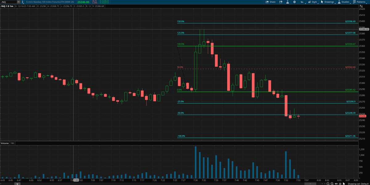Click the $25285.42 price label

point(351,90)
